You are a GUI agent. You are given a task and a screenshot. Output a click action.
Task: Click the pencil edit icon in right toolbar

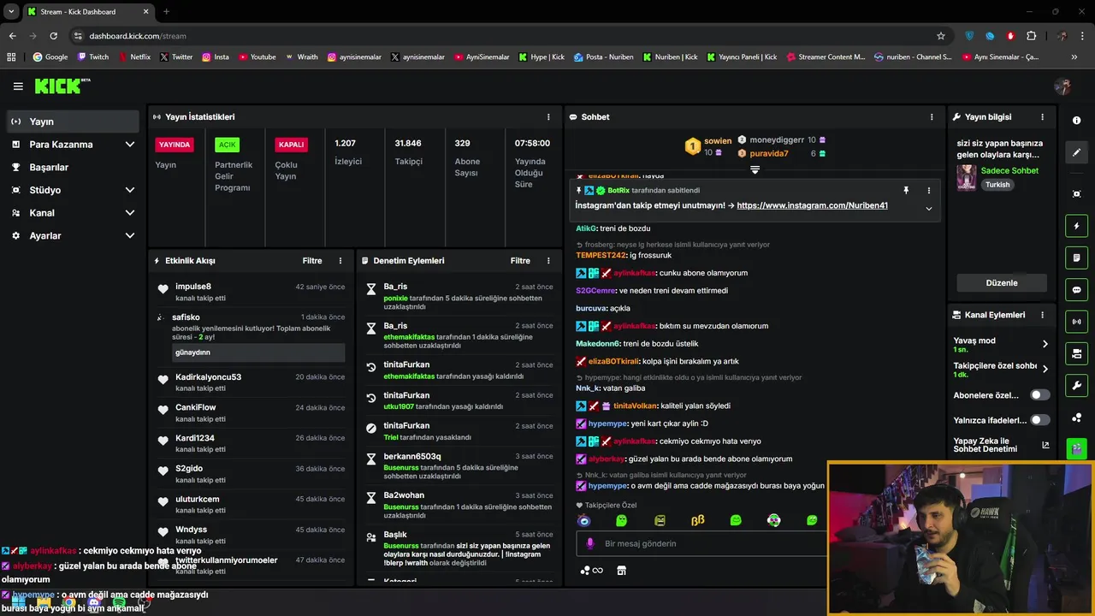click(x=1076, y=152)
